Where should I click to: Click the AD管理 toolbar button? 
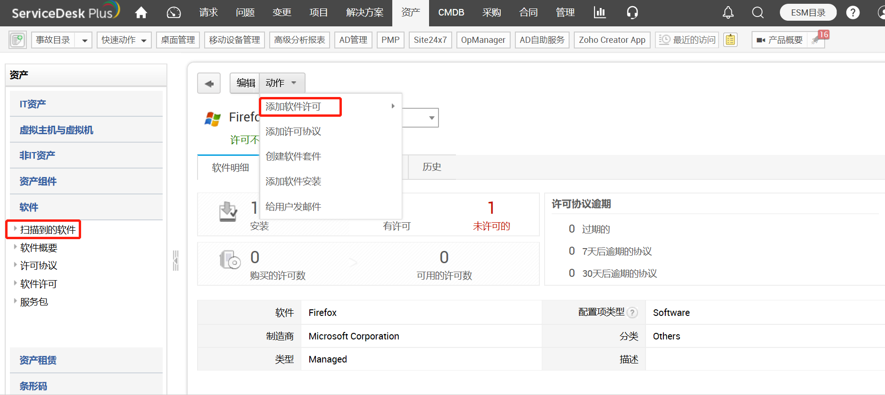pyautogui.click(x=354, y=40)
